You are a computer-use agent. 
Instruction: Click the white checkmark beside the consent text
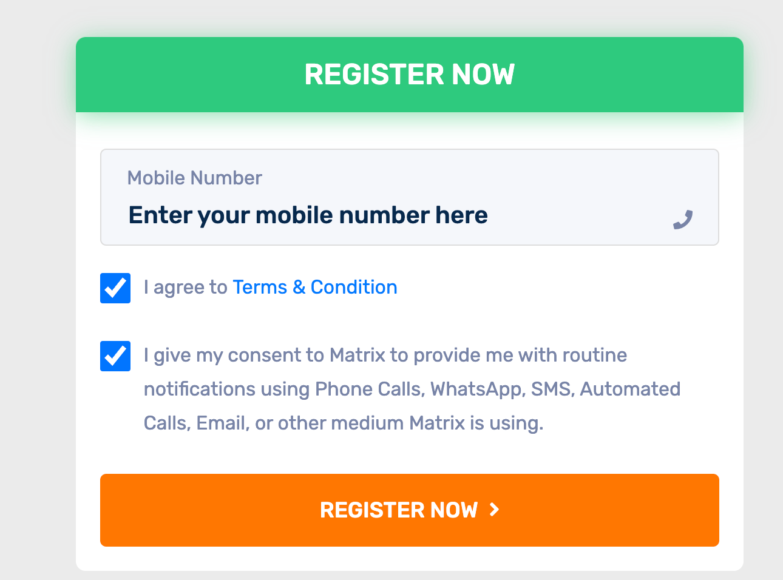pos(115,355)
